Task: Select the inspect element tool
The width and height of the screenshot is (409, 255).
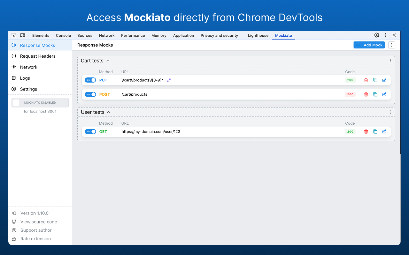Action: click(13, 35)
